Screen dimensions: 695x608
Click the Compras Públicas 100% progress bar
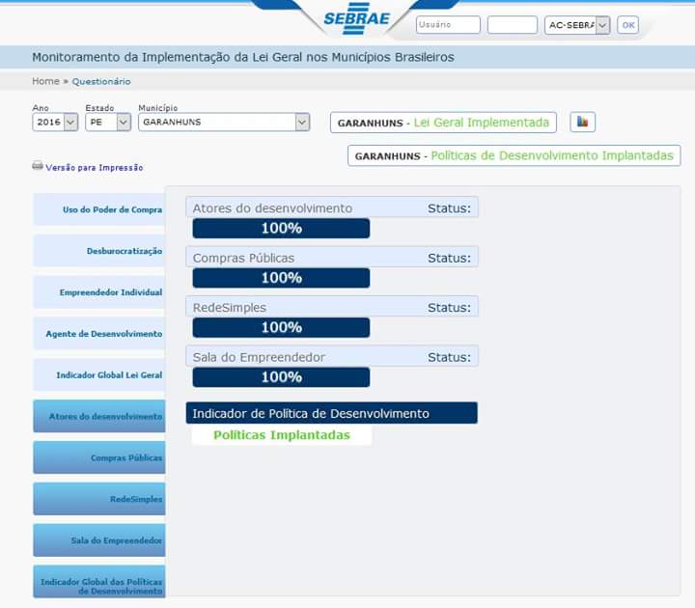pyautogui.click(x=281, y=278)
